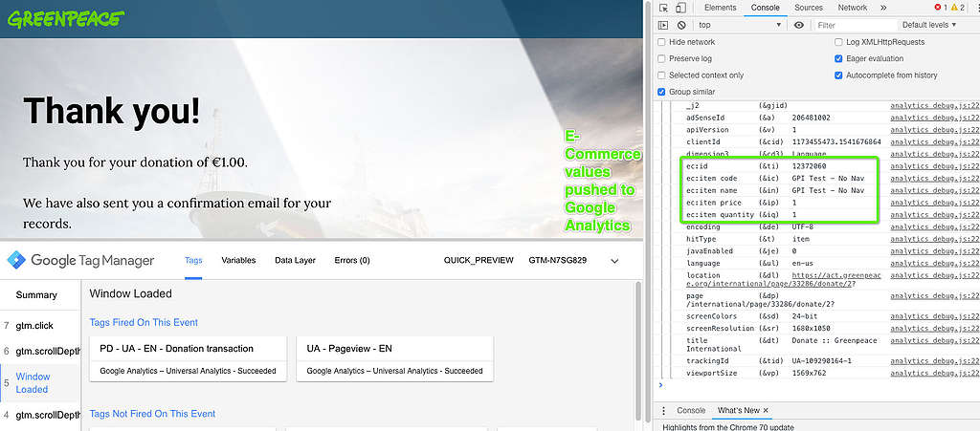This screenshot has height=431, width=980.
Task: Click the GTM-N7SG829 container ID
Action: tap(558, 260)
